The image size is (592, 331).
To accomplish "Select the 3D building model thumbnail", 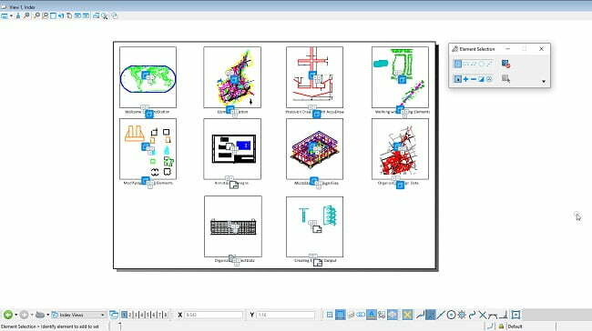I will (314, 149).
